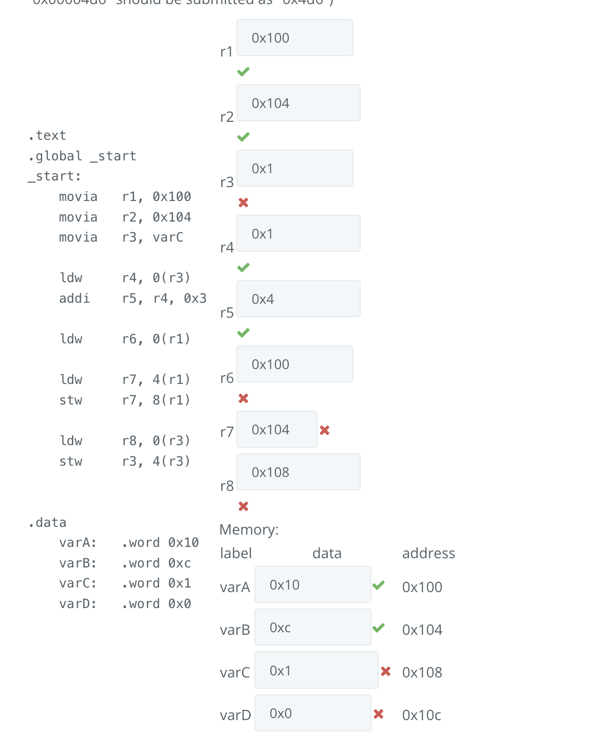Click the green checkmark below the r5 field
Image resolution: width=598 pixels, height=734 pixels.
tap(244, 332)
